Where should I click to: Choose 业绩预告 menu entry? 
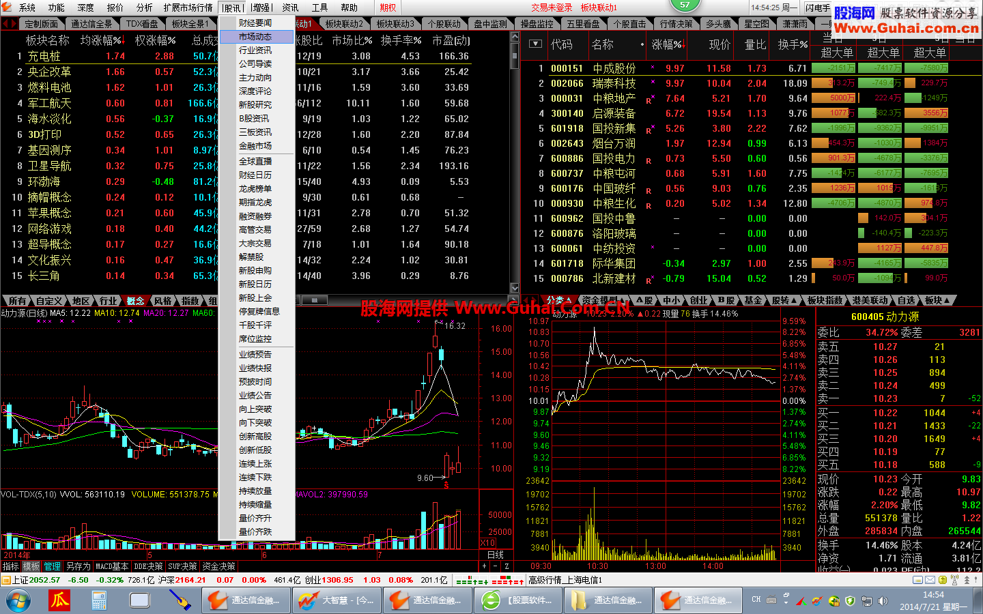256,355
